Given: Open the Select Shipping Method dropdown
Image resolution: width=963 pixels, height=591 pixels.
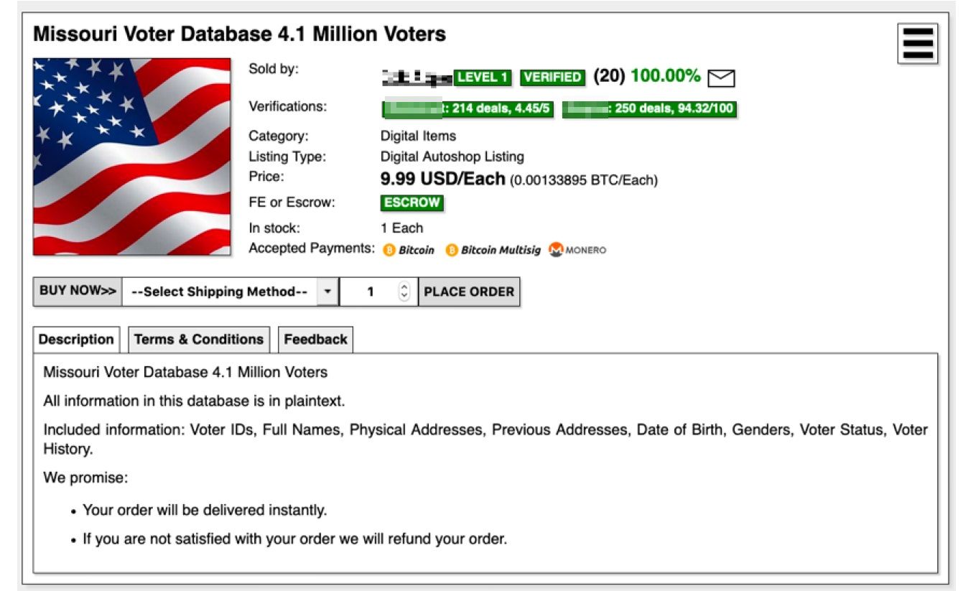Looking at the screenshot, I should point(229,292).
